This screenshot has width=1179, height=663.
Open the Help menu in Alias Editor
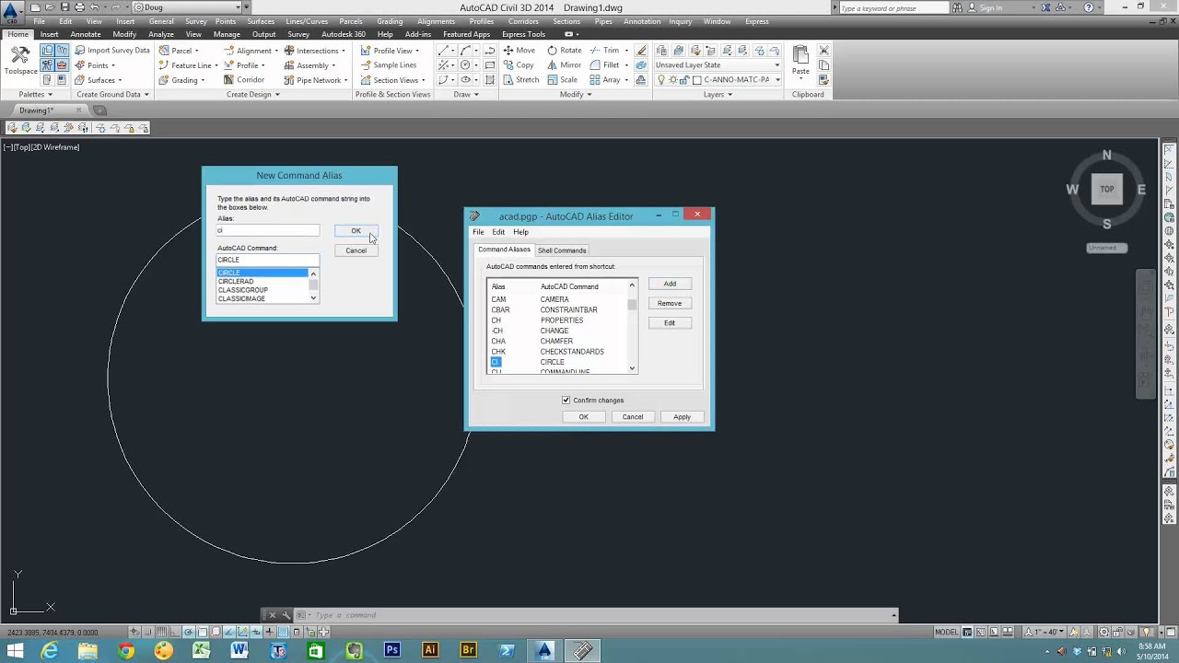pos(520,232)
